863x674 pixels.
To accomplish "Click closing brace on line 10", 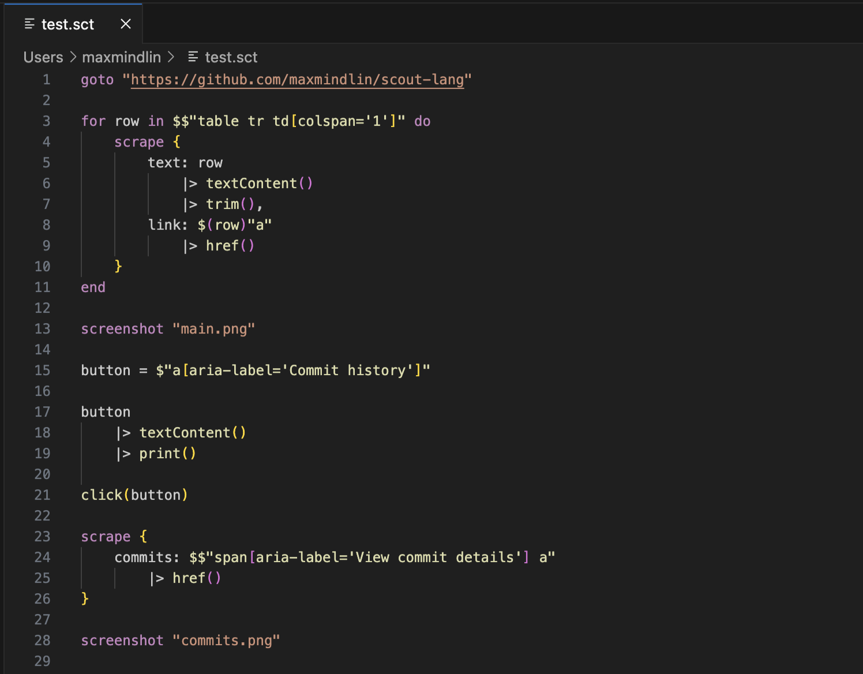I will tap(118, 266).
